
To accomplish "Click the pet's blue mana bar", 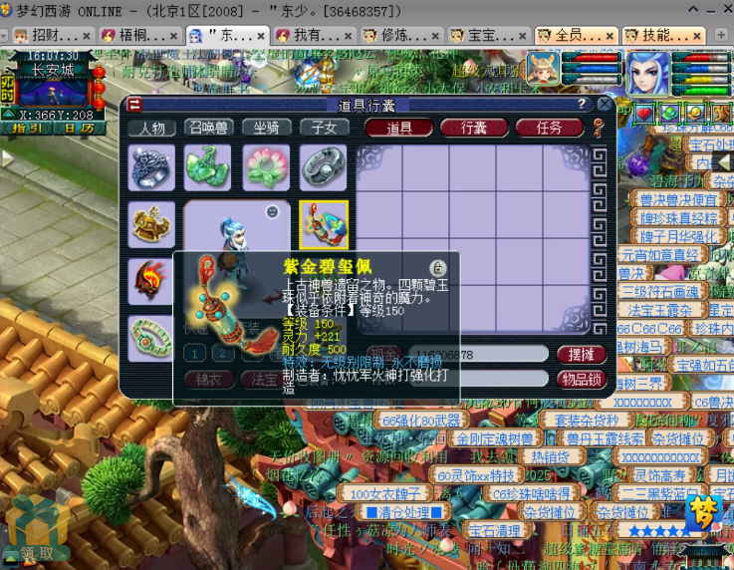I will pos(592,69).
